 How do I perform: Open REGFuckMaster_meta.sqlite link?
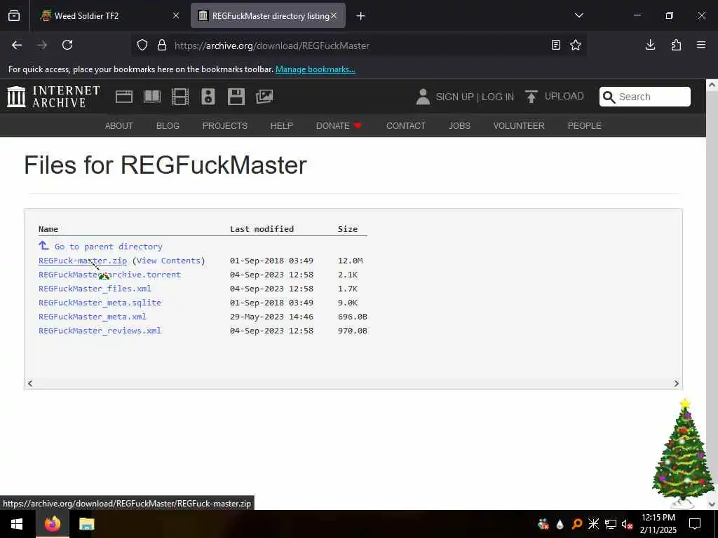(x=100, y=303)
